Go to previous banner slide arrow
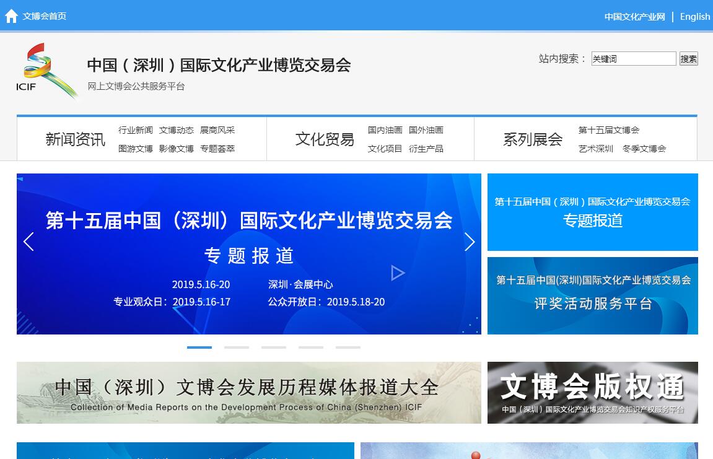The width and height of the screenshot is (713, 459). pyautogui.click(x=28, y=242)
